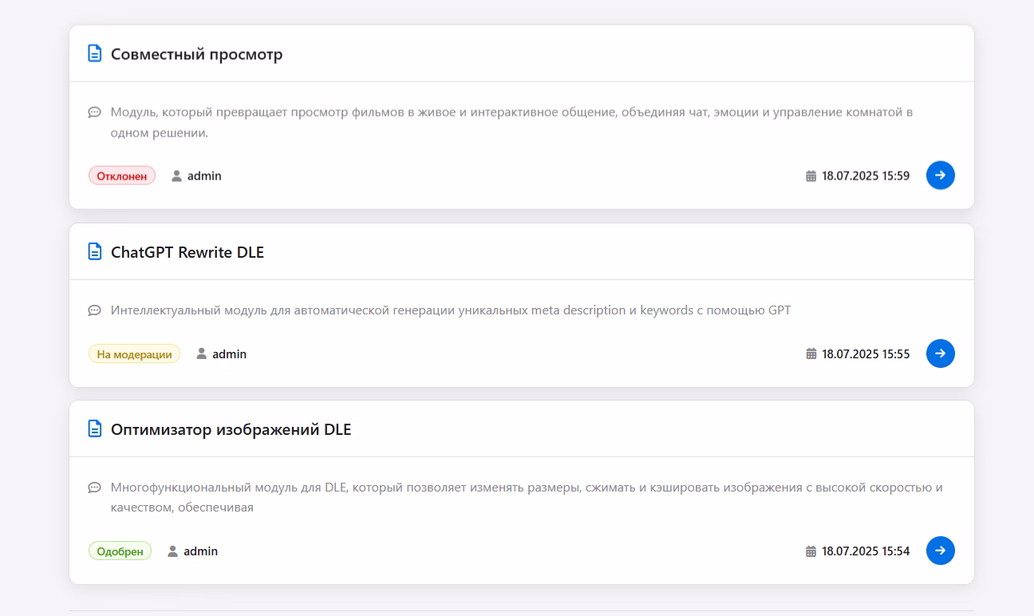Click admin author in ChatGPT Rewrite card
Screen dimensions: 1034x616
(228, 353)
